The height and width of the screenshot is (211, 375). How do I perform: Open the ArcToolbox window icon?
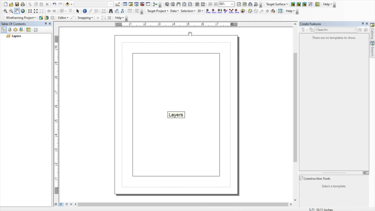click(142, 4)
